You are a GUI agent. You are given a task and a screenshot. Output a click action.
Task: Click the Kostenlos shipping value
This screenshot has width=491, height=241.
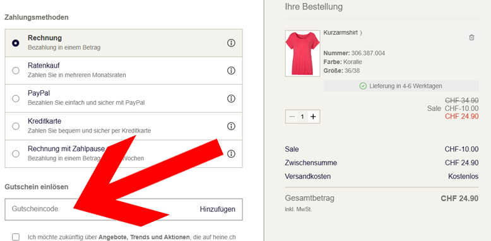(463, 177)
